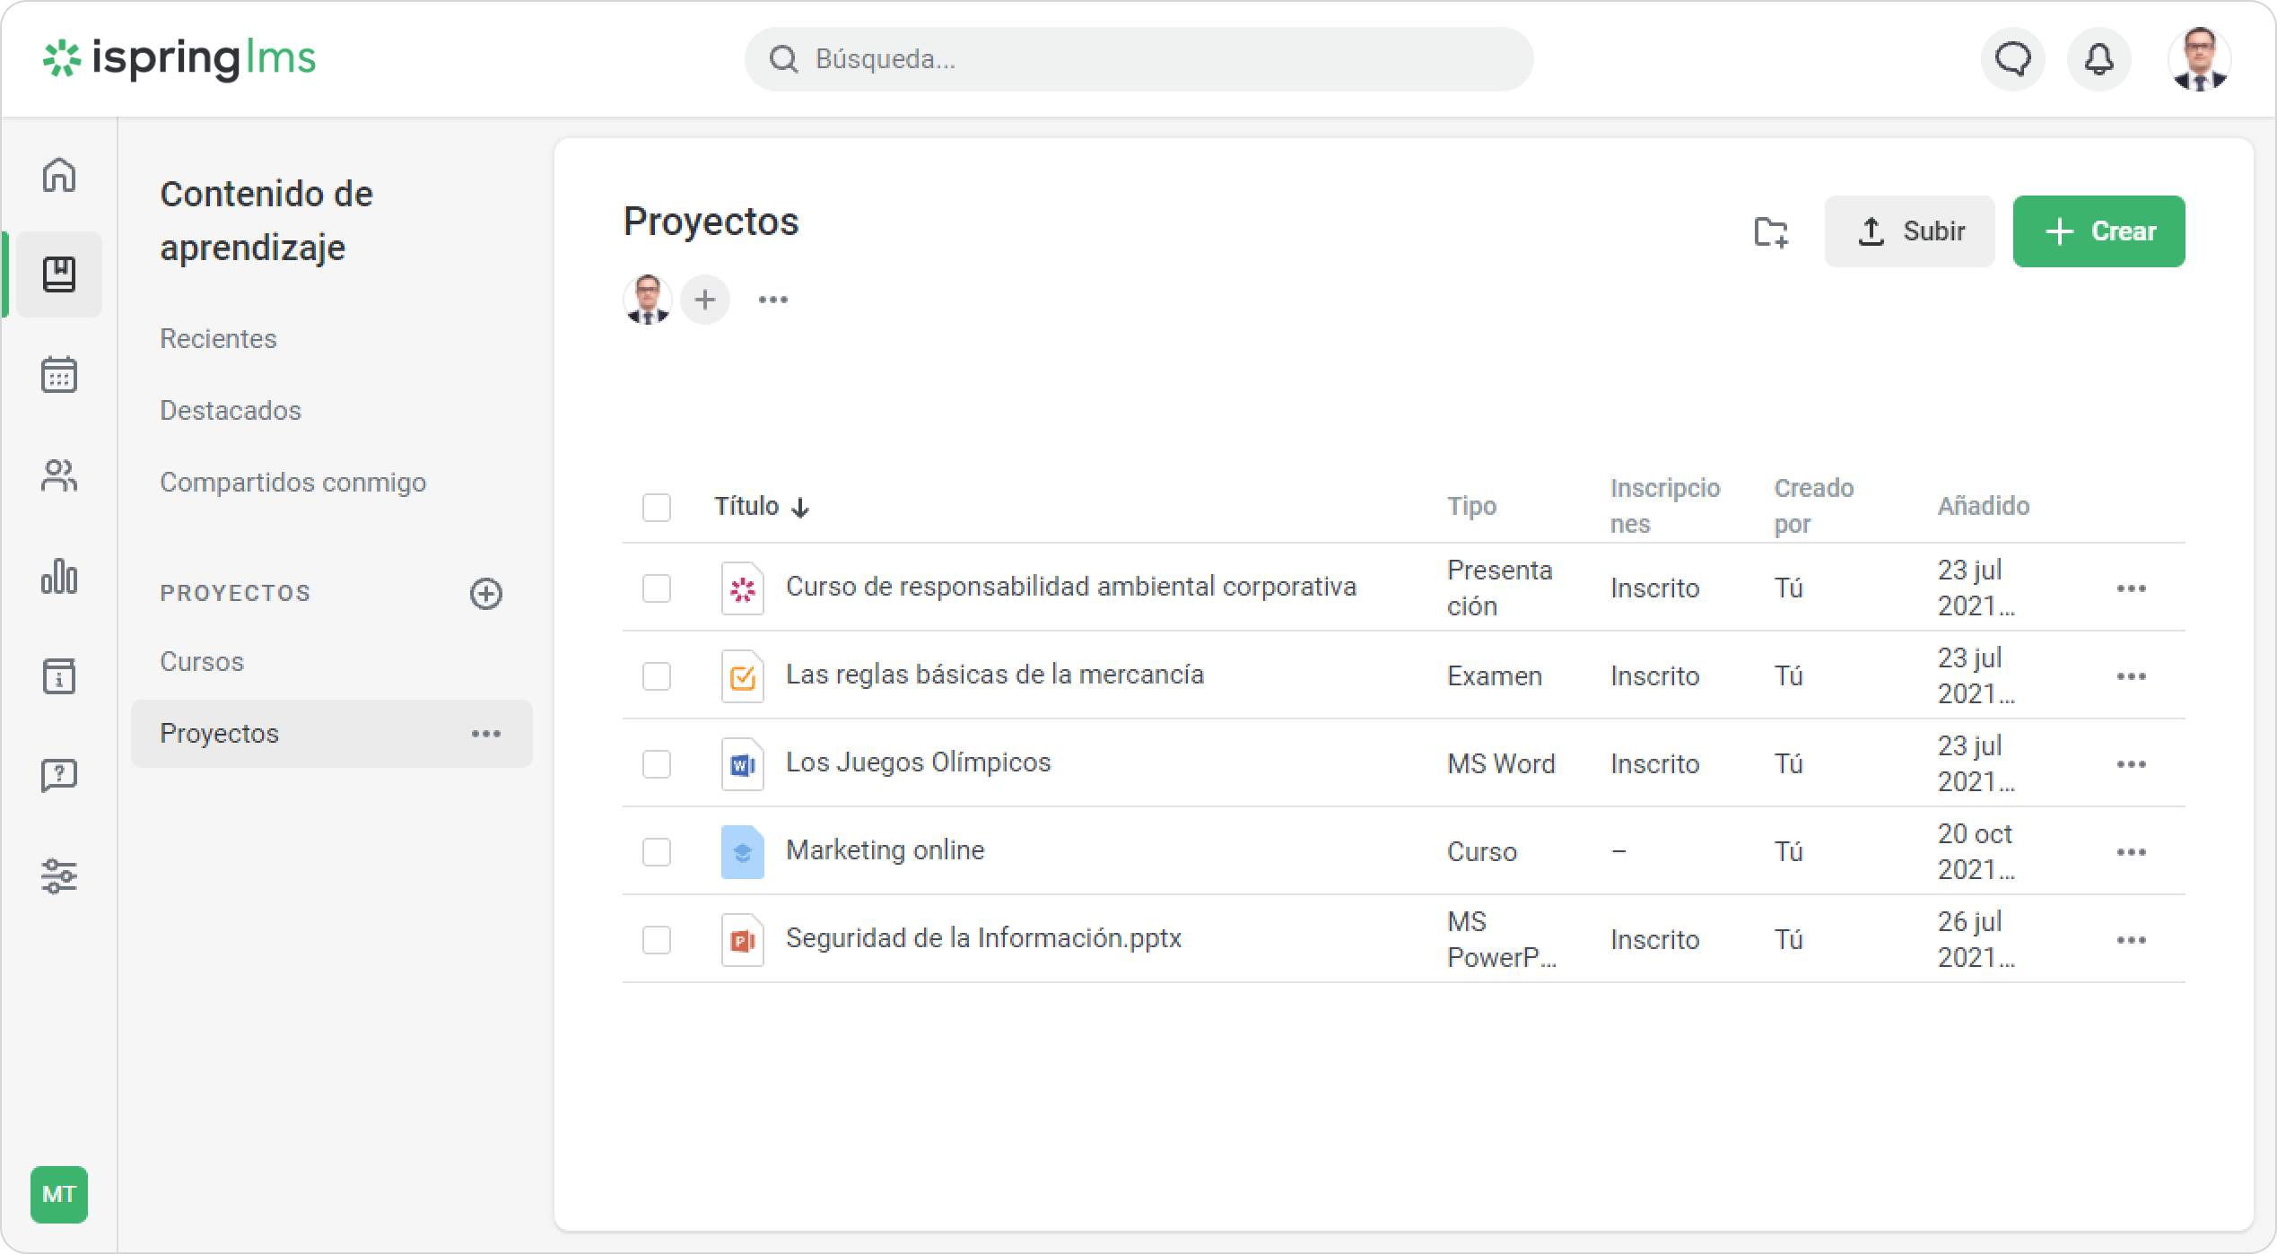Viewport: 2277px width, 1254px height.
Task: Click the Búsqueda search field
Action: 1139,59
